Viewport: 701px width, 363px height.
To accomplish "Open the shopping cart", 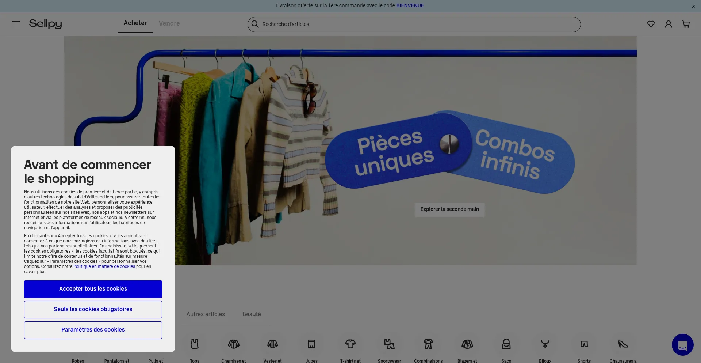I will pos(686,24).
